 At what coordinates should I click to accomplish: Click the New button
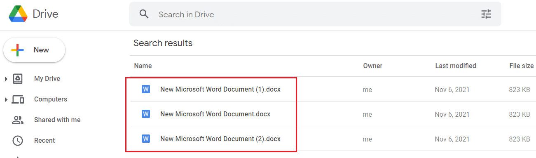(34, 50)
